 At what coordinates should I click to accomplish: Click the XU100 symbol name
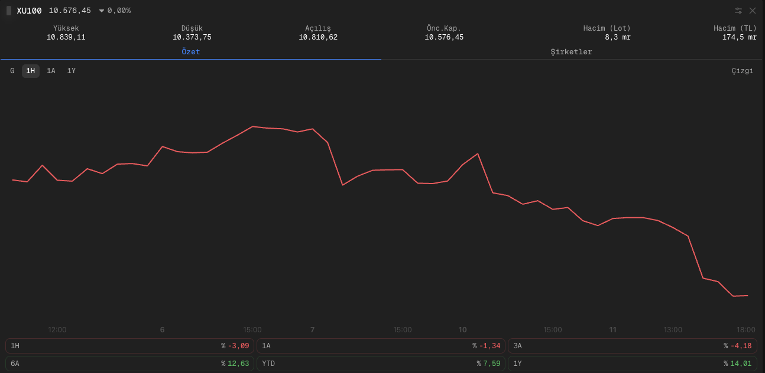tap(29, 11)
